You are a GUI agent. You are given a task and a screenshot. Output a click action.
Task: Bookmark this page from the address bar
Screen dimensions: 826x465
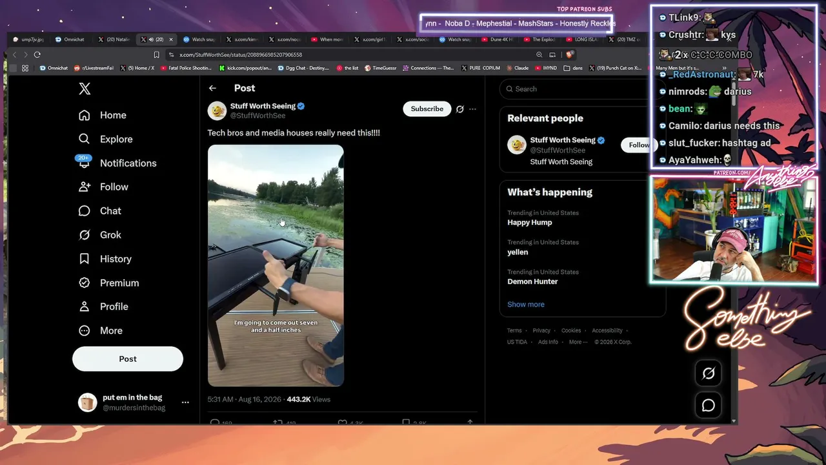tap(156, 55)
